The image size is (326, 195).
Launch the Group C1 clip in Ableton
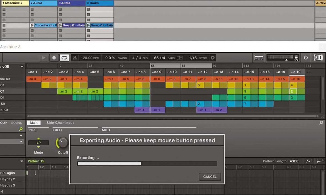tap(88, 25)
